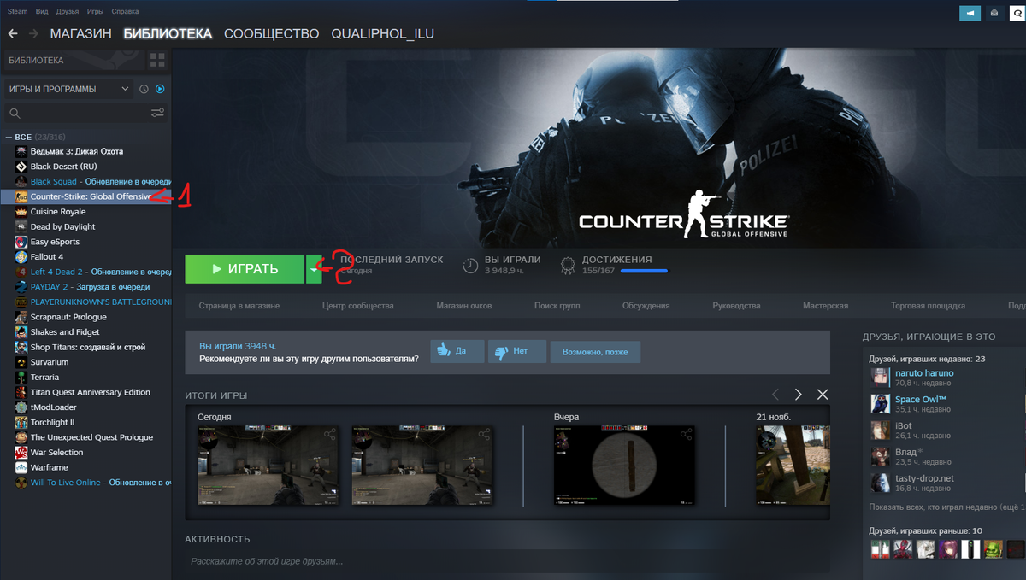The width and height of the screenshot is (1026, 580).
Task: Open Руководства link
Action: (736, 306)
